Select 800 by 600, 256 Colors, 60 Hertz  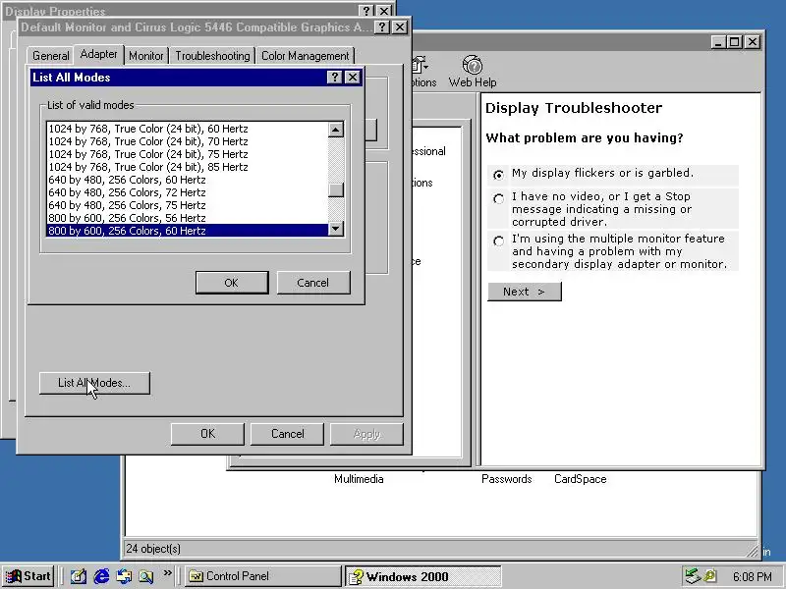pyautogui.click(x=188, y=231)
